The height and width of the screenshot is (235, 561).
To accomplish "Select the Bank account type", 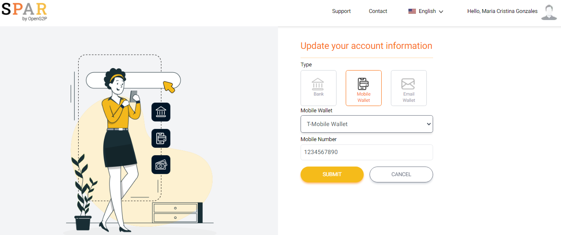I will pos(319,88).
